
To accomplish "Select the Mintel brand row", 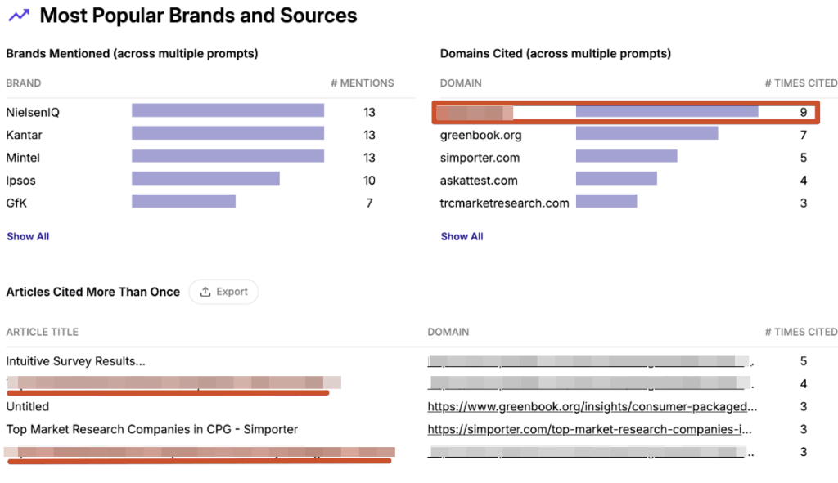I will click(x=210, y=158).
